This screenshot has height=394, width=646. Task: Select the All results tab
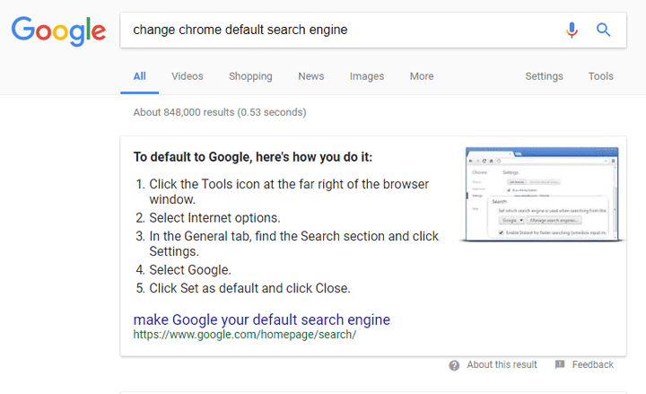click(139, 76)
